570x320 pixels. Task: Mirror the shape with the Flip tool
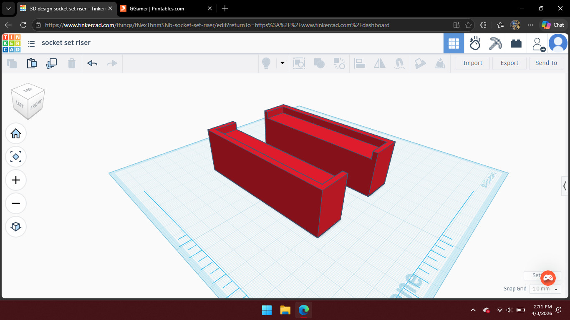[x=379, y=63]
